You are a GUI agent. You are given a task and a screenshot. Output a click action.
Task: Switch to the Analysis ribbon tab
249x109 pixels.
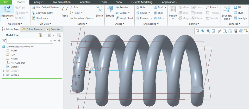(x=39, y=2)
